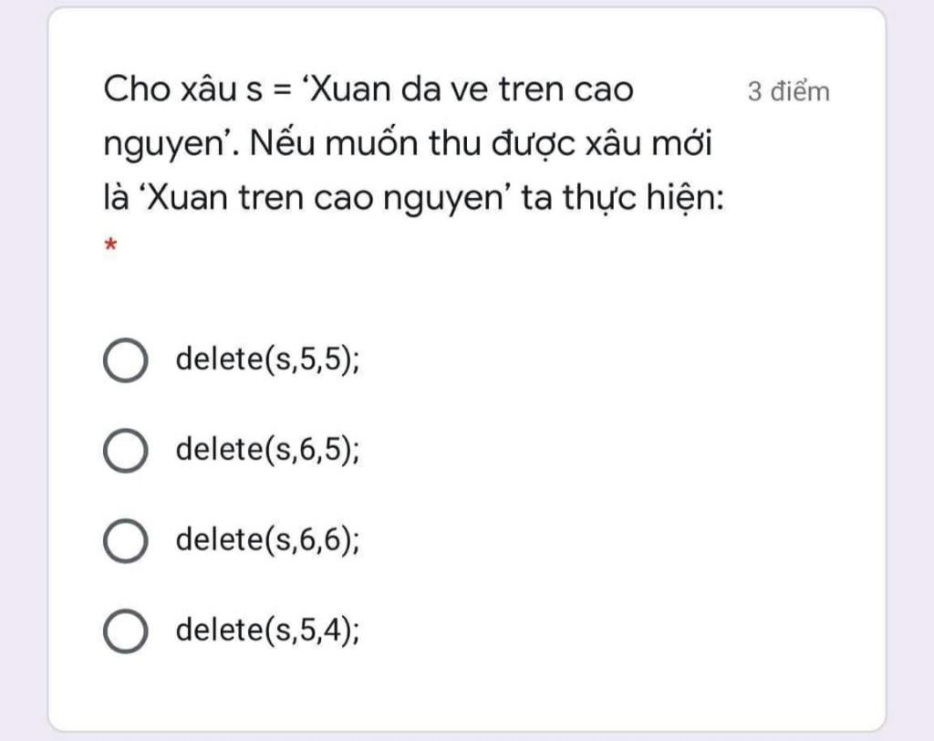Select the radio button for delete(s,6,6);
The height and width of the screenshot is (741, 934).
(127, 542)
